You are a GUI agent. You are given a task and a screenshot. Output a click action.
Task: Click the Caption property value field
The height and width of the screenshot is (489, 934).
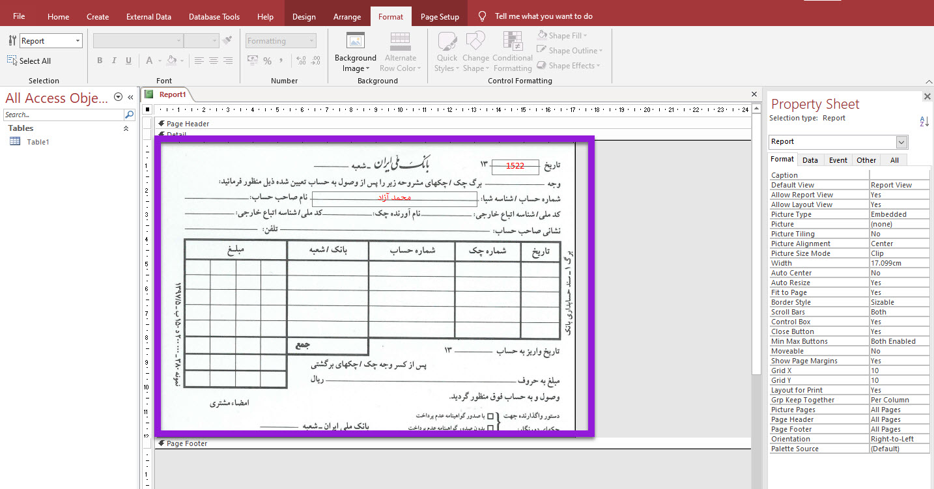[899, 175]
